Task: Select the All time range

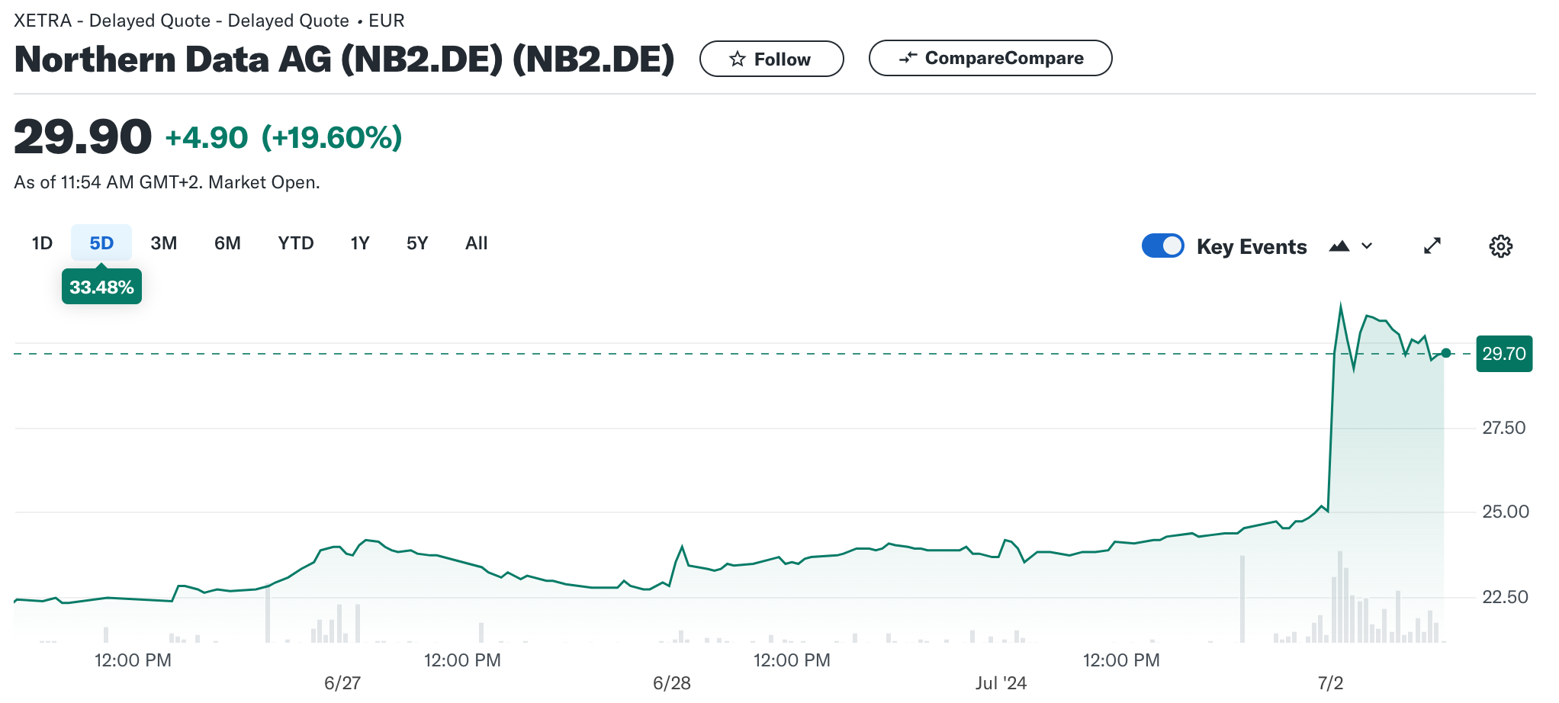Action: (x=476, y=243)
